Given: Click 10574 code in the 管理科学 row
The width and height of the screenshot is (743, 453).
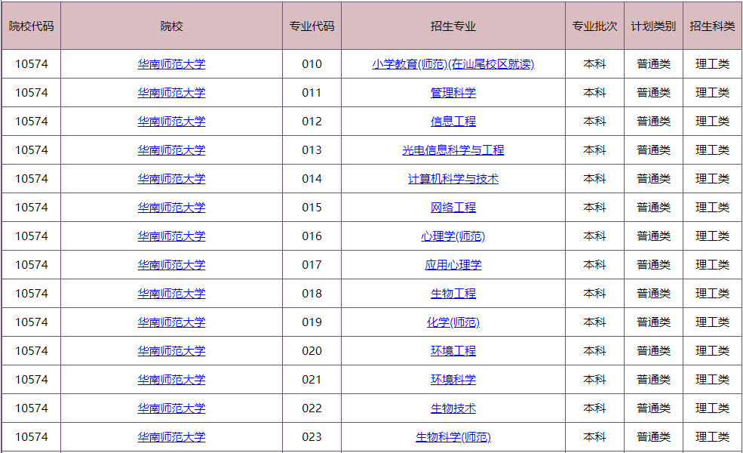Looking at the screenshot, I should (x=31, y=93).
